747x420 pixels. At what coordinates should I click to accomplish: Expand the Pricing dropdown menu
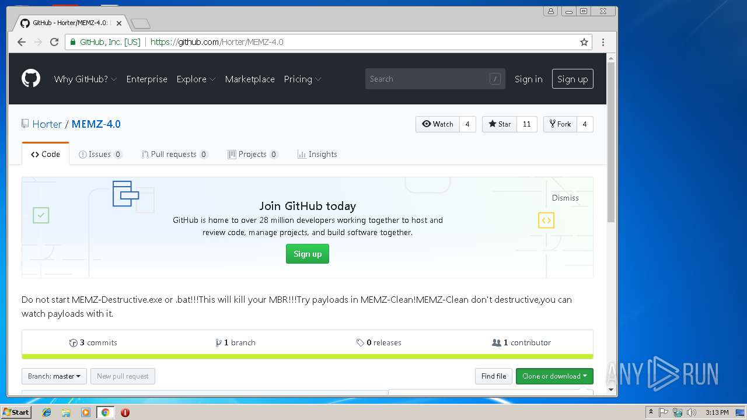(x=302, y=79)
